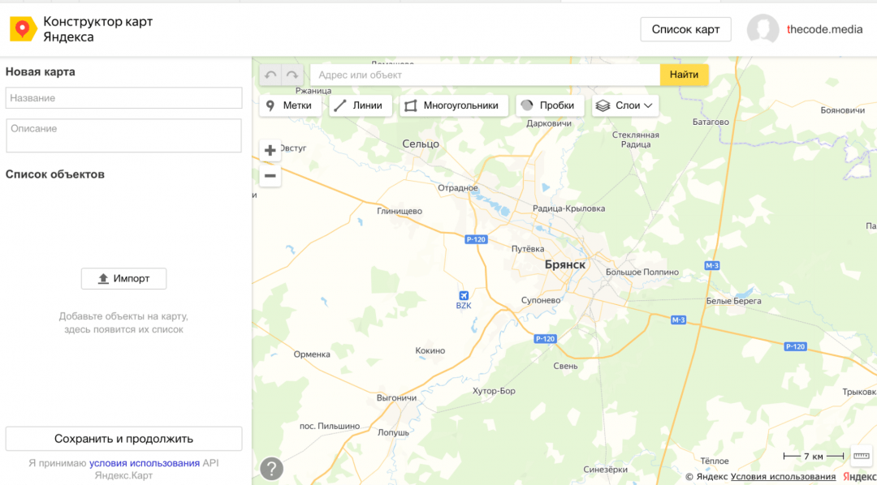This screenshot has width=877, height=485.
Task: Open the user profile avatar
Action: point(763,29)
